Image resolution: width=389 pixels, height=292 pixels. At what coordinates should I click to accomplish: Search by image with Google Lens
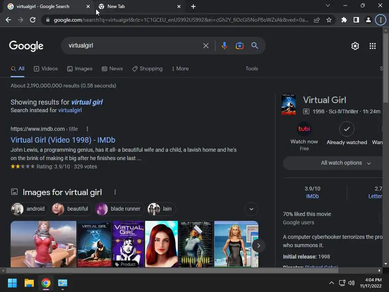pyautogui.click(x=239, y=46)
